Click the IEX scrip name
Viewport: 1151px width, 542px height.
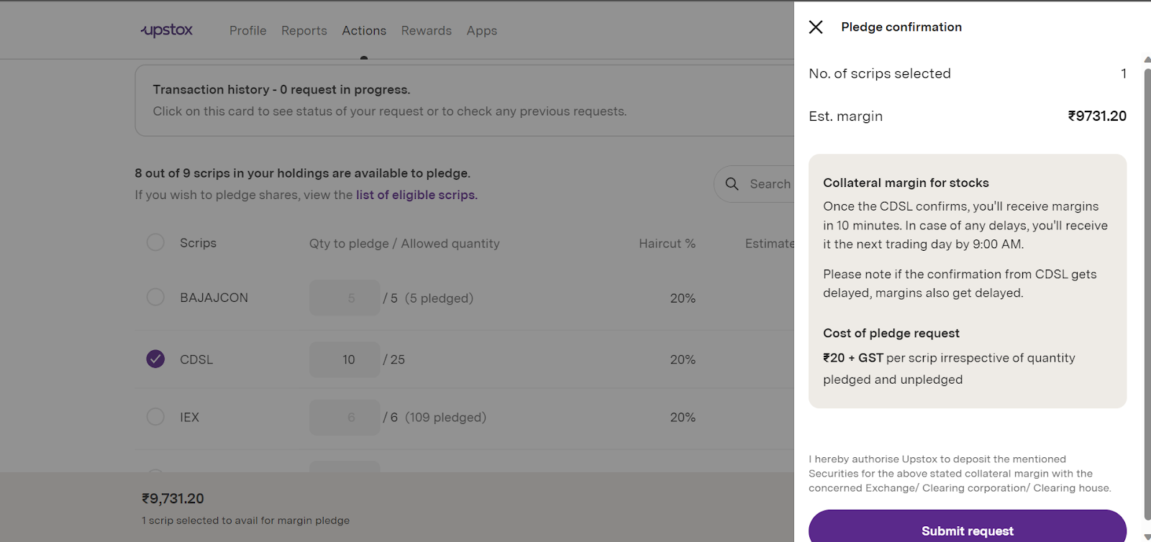pos(189,418)
